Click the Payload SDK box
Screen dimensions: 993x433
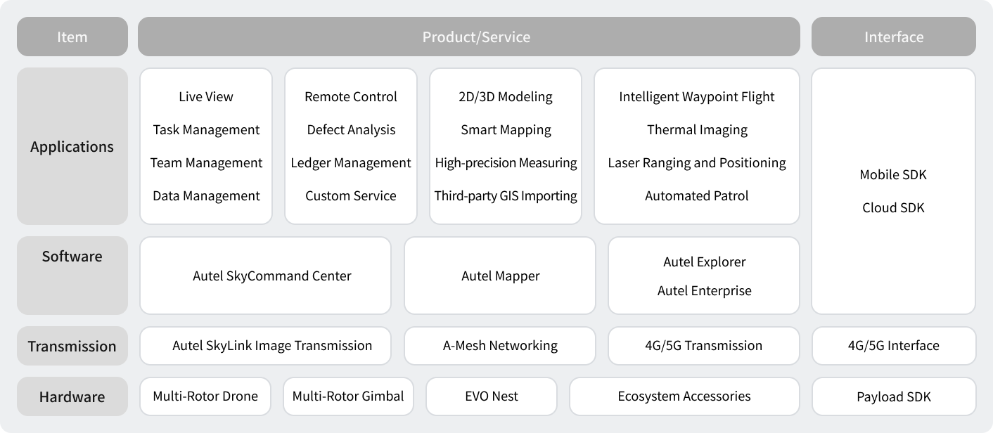tap(893, 396)
